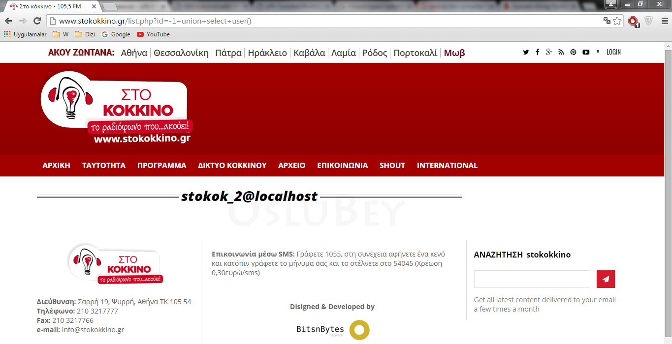Click the stokok_2@localhost heading text

[x=250, y=197]
